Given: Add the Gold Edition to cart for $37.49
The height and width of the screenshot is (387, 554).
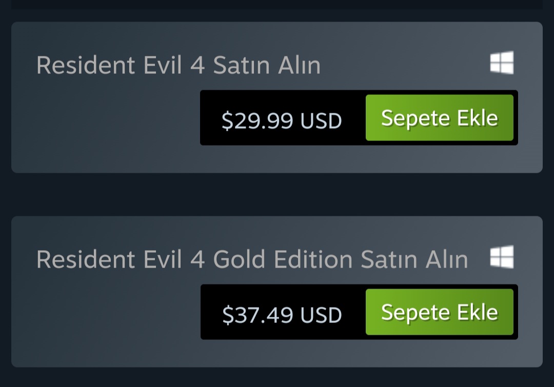Looking at the screenshot, I should coord(439,312).
